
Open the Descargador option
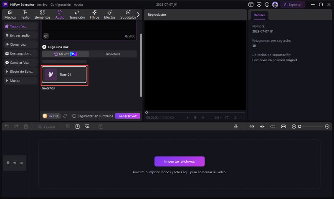coord(20,54)
